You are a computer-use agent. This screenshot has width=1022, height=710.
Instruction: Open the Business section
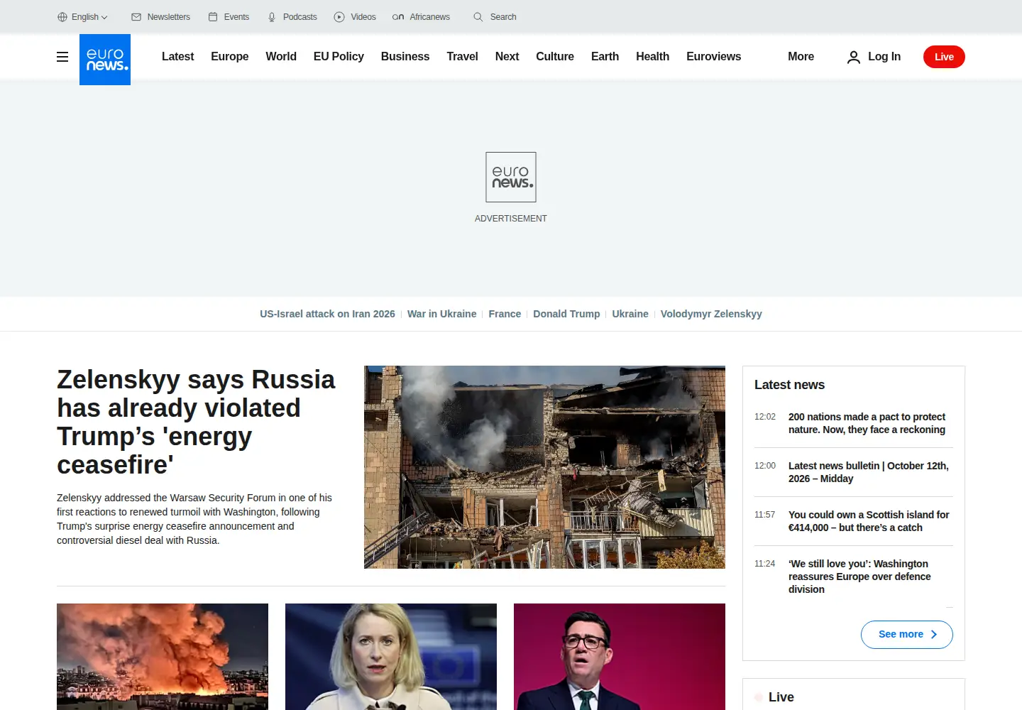click(x=405, y=57)
